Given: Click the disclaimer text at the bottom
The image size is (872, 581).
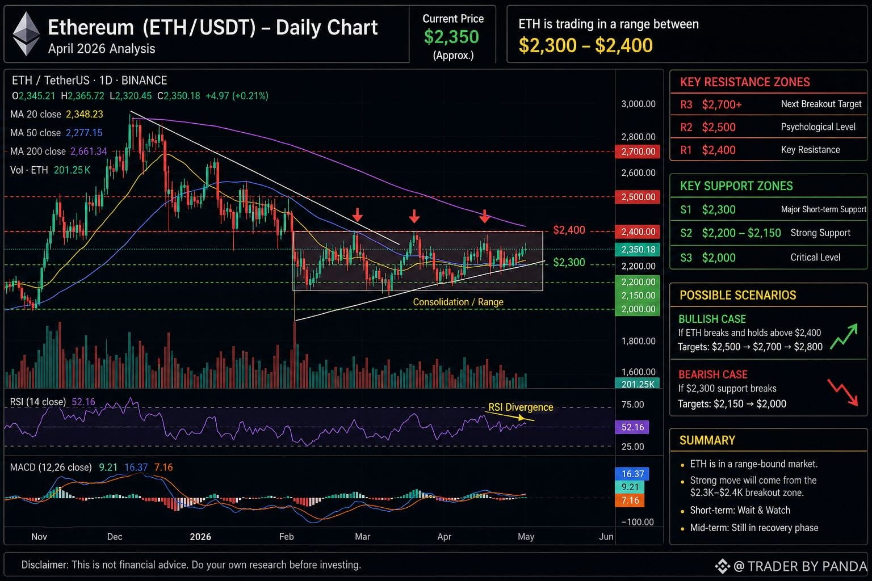Looking at the screenshot, I should (x=191, y=565).
